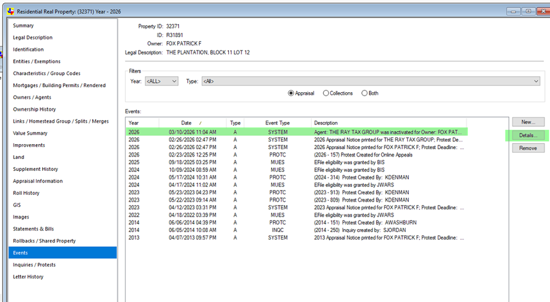Navigate to Value Summary

coord(30,133)
